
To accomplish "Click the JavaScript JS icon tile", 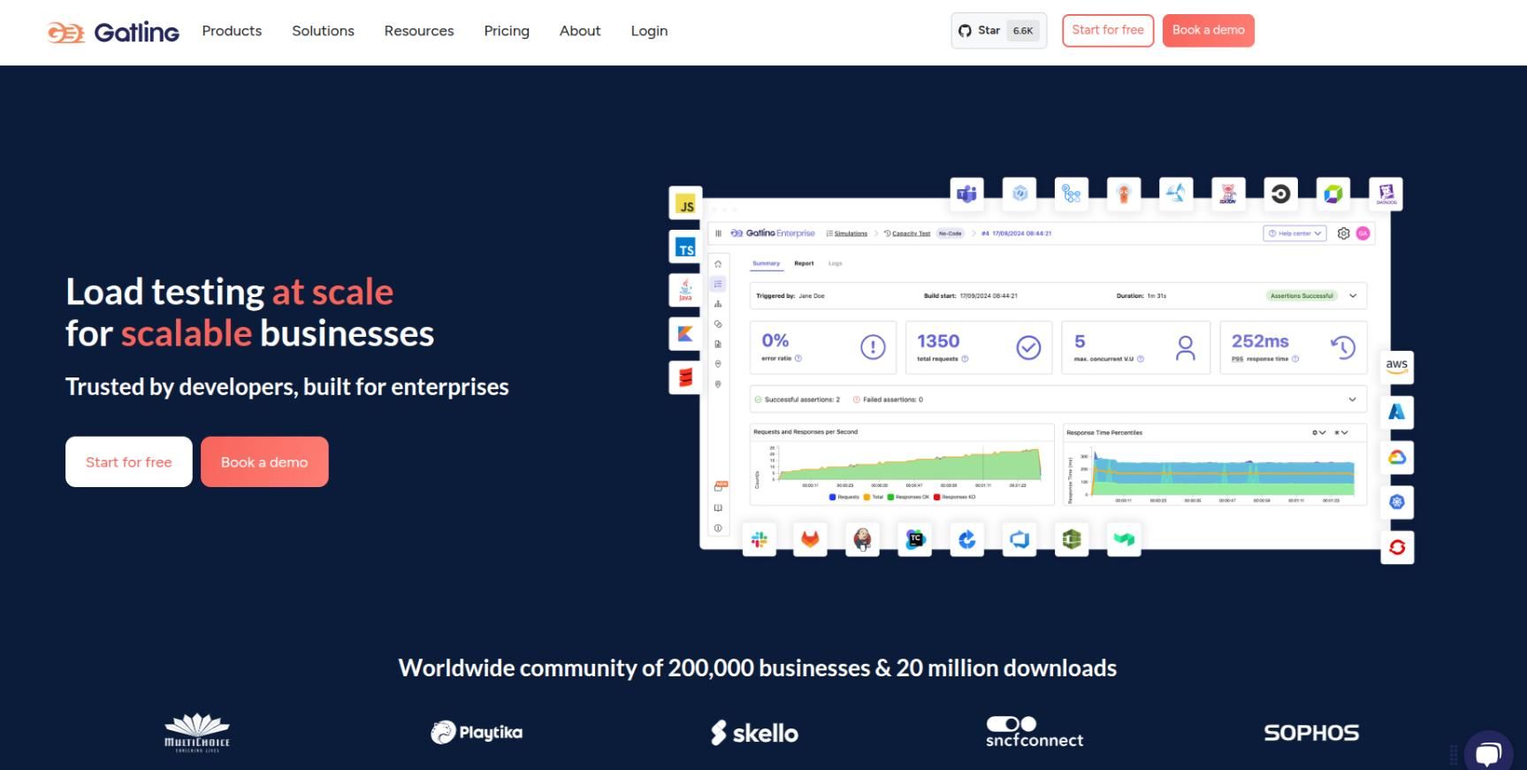I will 686,203.
